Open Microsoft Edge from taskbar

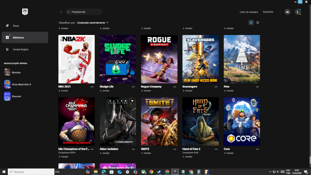point(103,171)
